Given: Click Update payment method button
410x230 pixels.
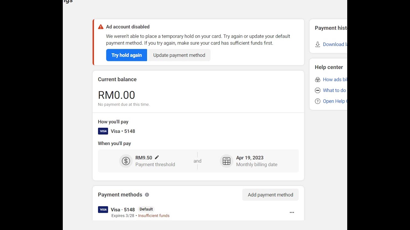Looking at the screenshot, I should click(x=179, y=55).
